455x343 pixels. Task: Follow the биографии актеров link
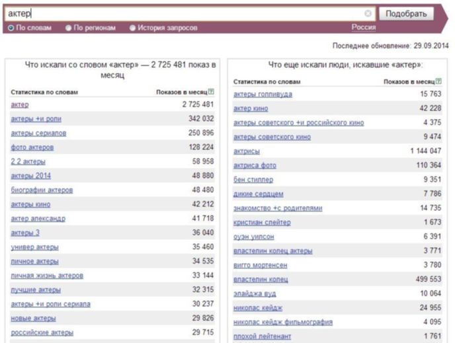(42, 190)
